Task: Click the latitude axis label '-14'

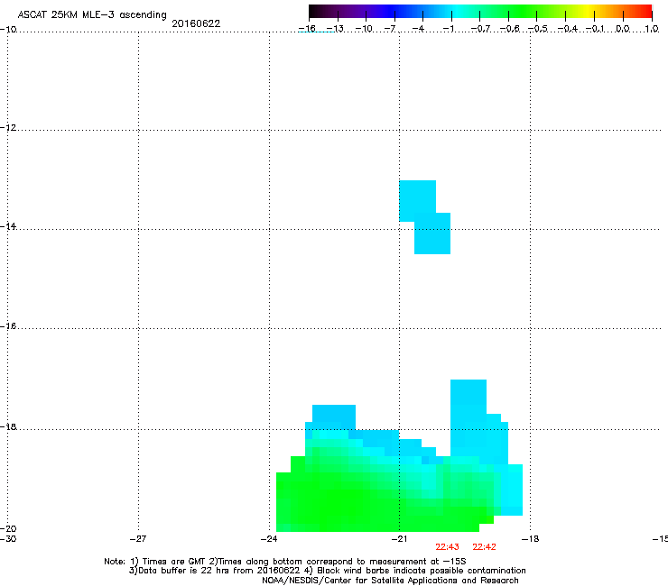Action: tap(8, 226)
